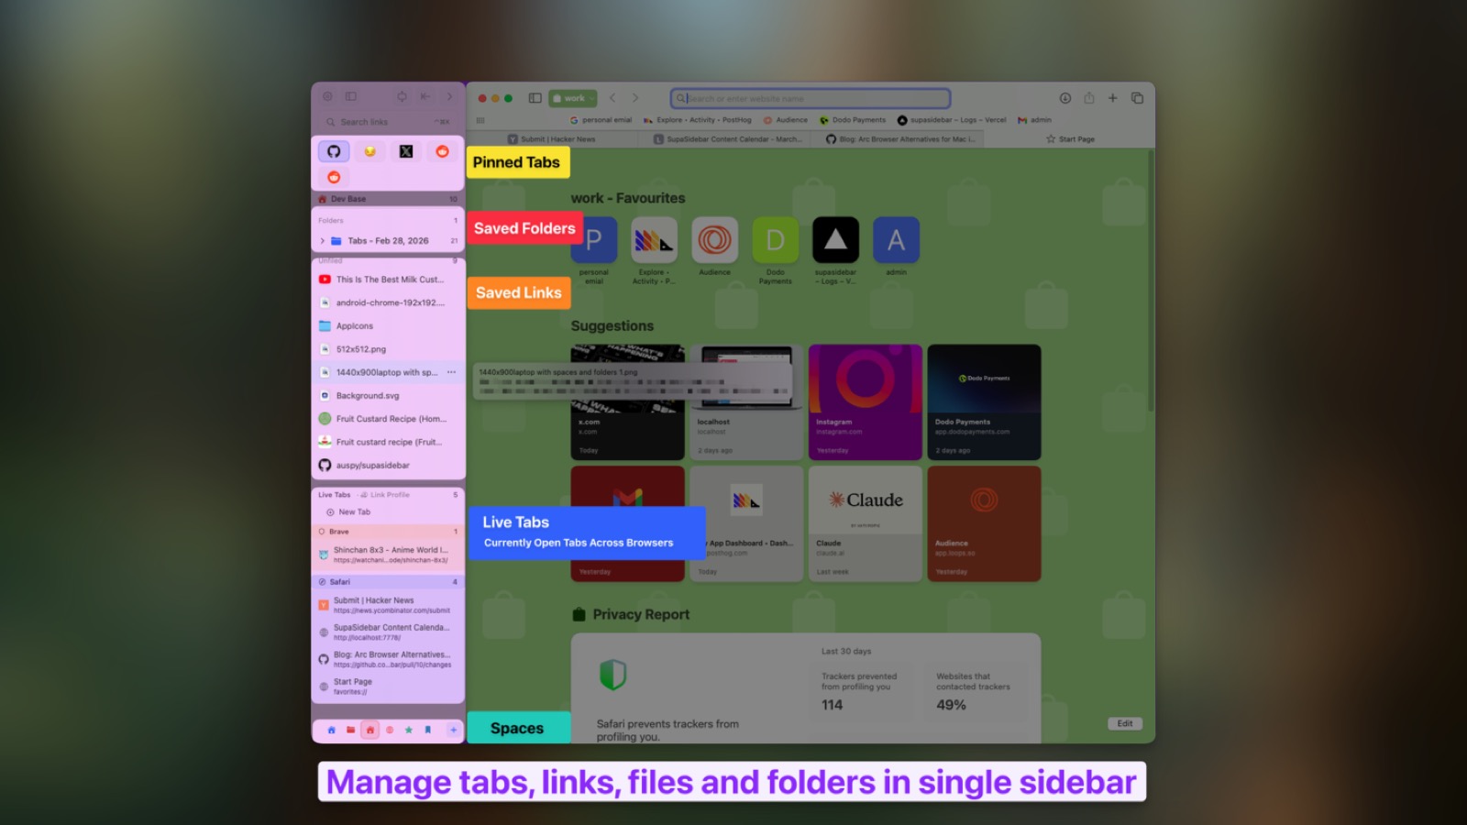1467x825 pixels.
Task: Open Safari's downloads icon
Action: coord(1065,98)
